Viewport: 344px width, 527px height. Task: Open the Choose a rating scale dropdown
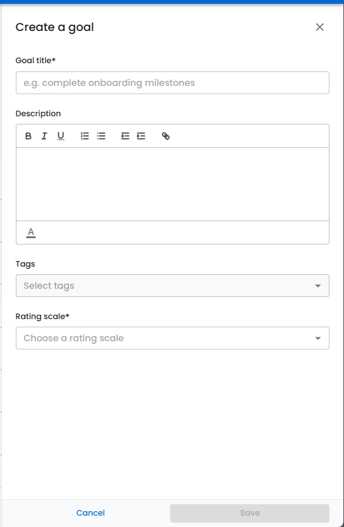pos(173,338)
